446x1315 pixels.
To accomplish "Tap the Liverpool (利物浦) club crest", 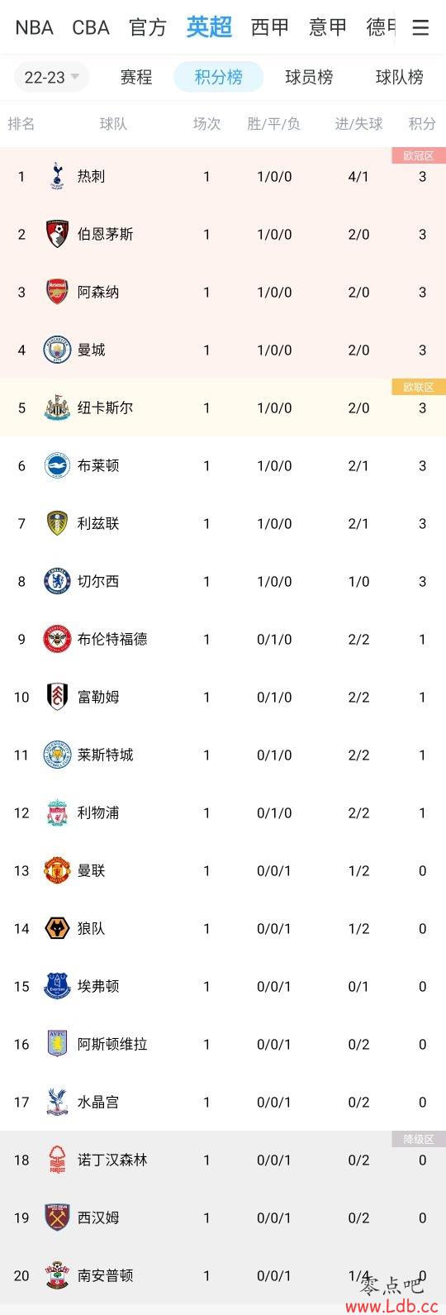I will [x=57, y=812].
